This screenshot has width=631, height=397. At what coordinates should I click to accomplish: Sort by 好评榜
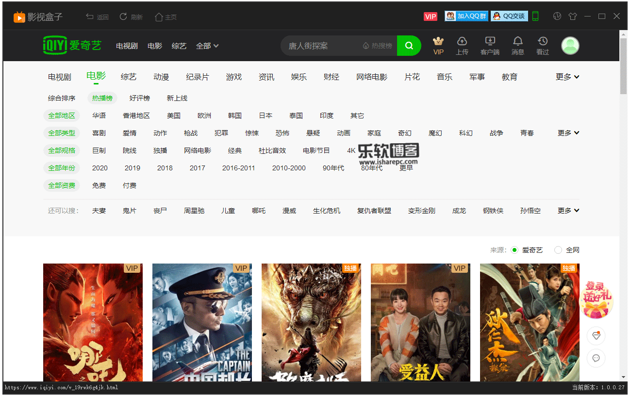tap(140, 98)
